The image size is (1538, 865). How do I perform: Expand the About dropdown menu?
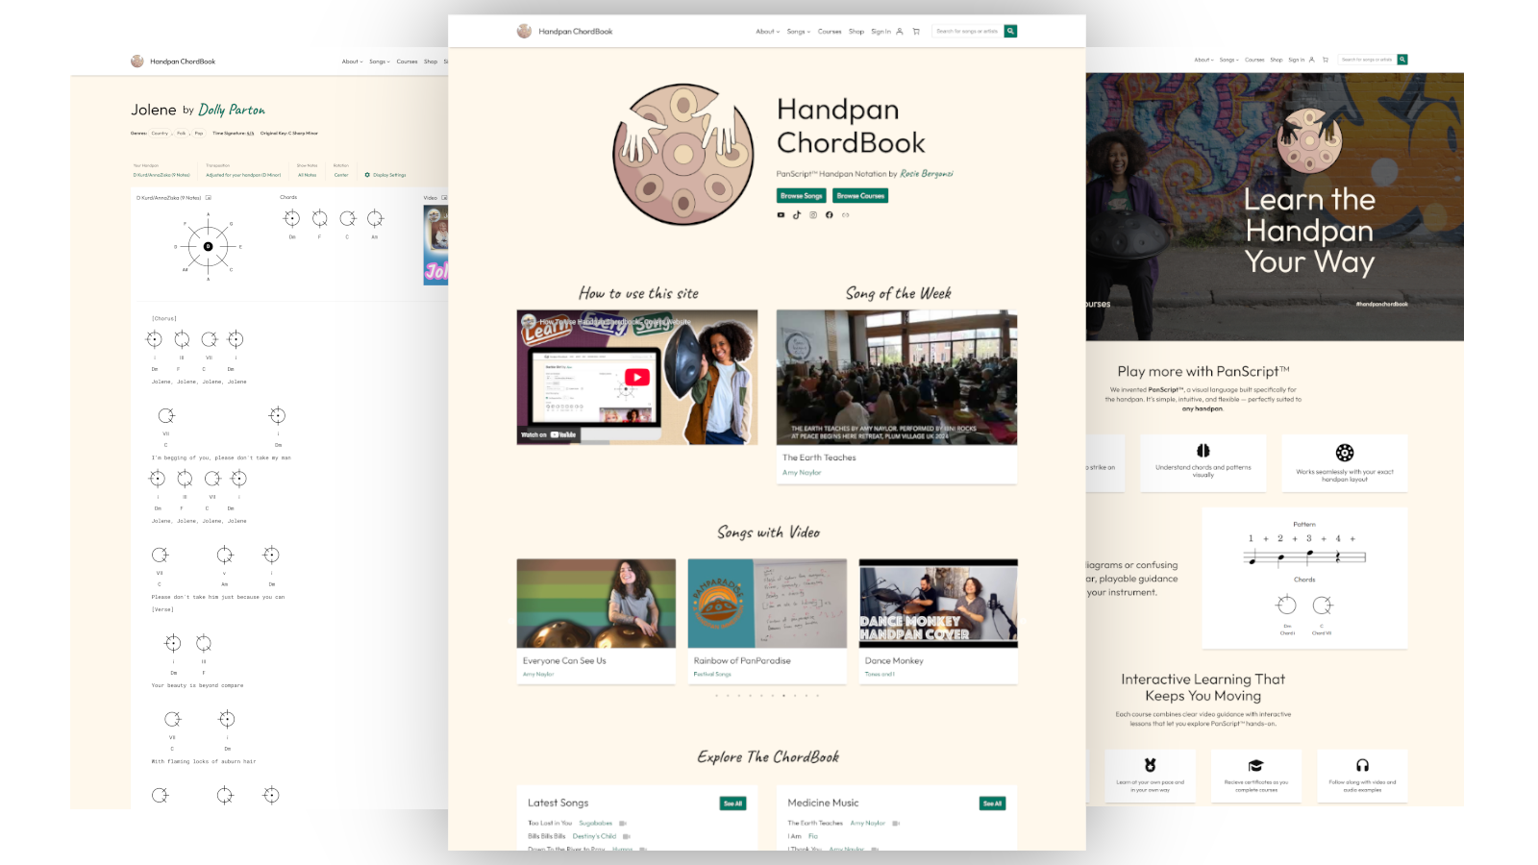[x=765, y=31]
